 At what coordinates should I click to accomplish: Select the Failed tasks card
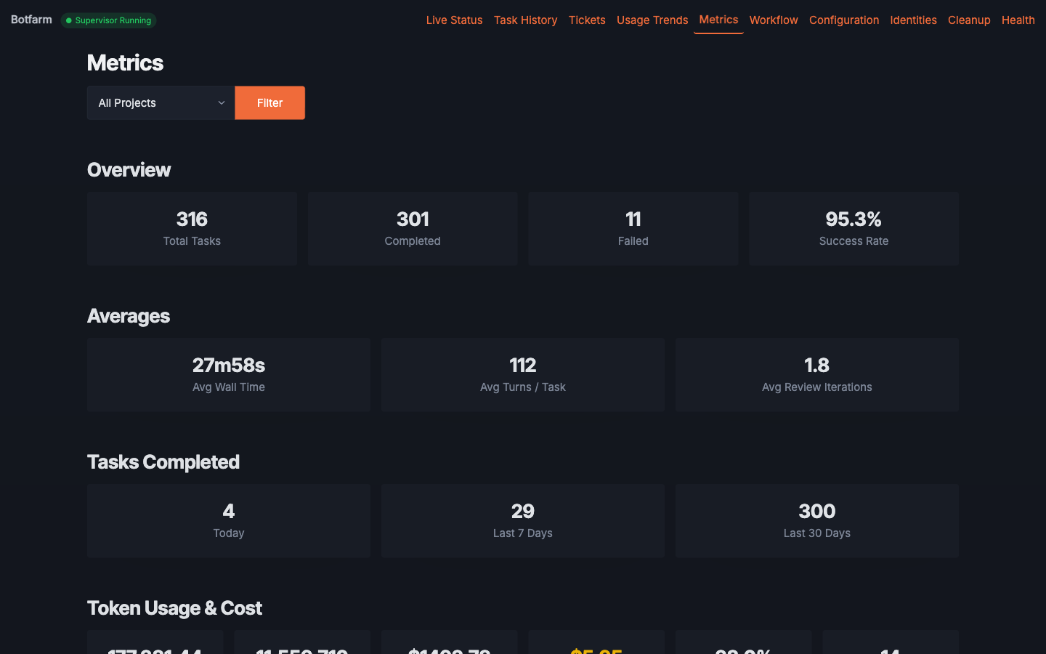coord(633,228)
